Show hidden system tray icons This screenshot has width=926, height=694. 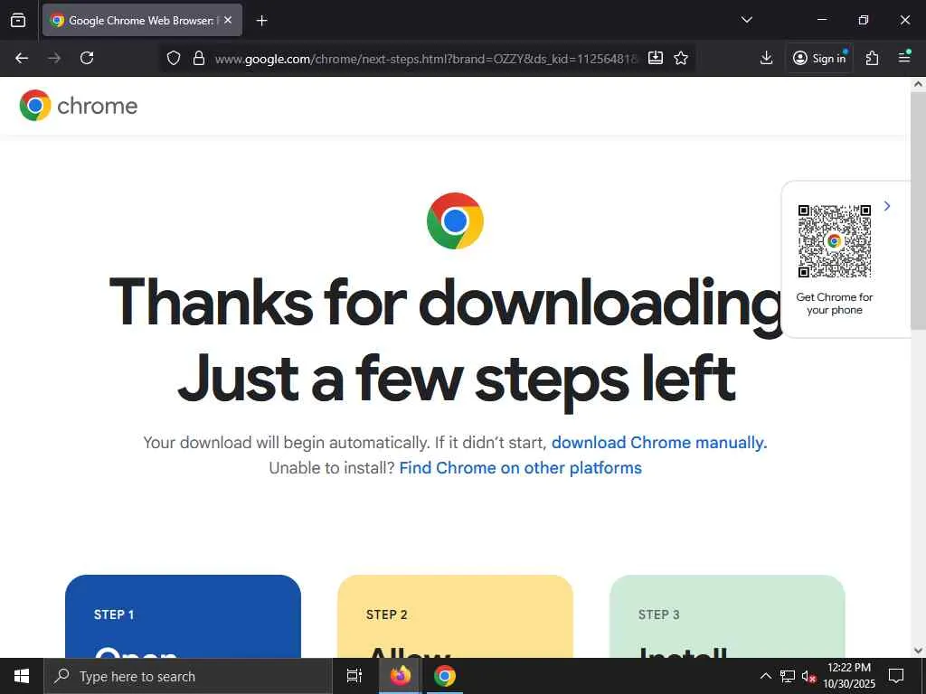765,676
